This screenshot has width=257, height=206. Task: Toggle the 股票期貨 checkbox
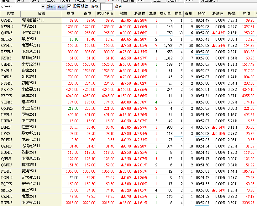[69, 7]
